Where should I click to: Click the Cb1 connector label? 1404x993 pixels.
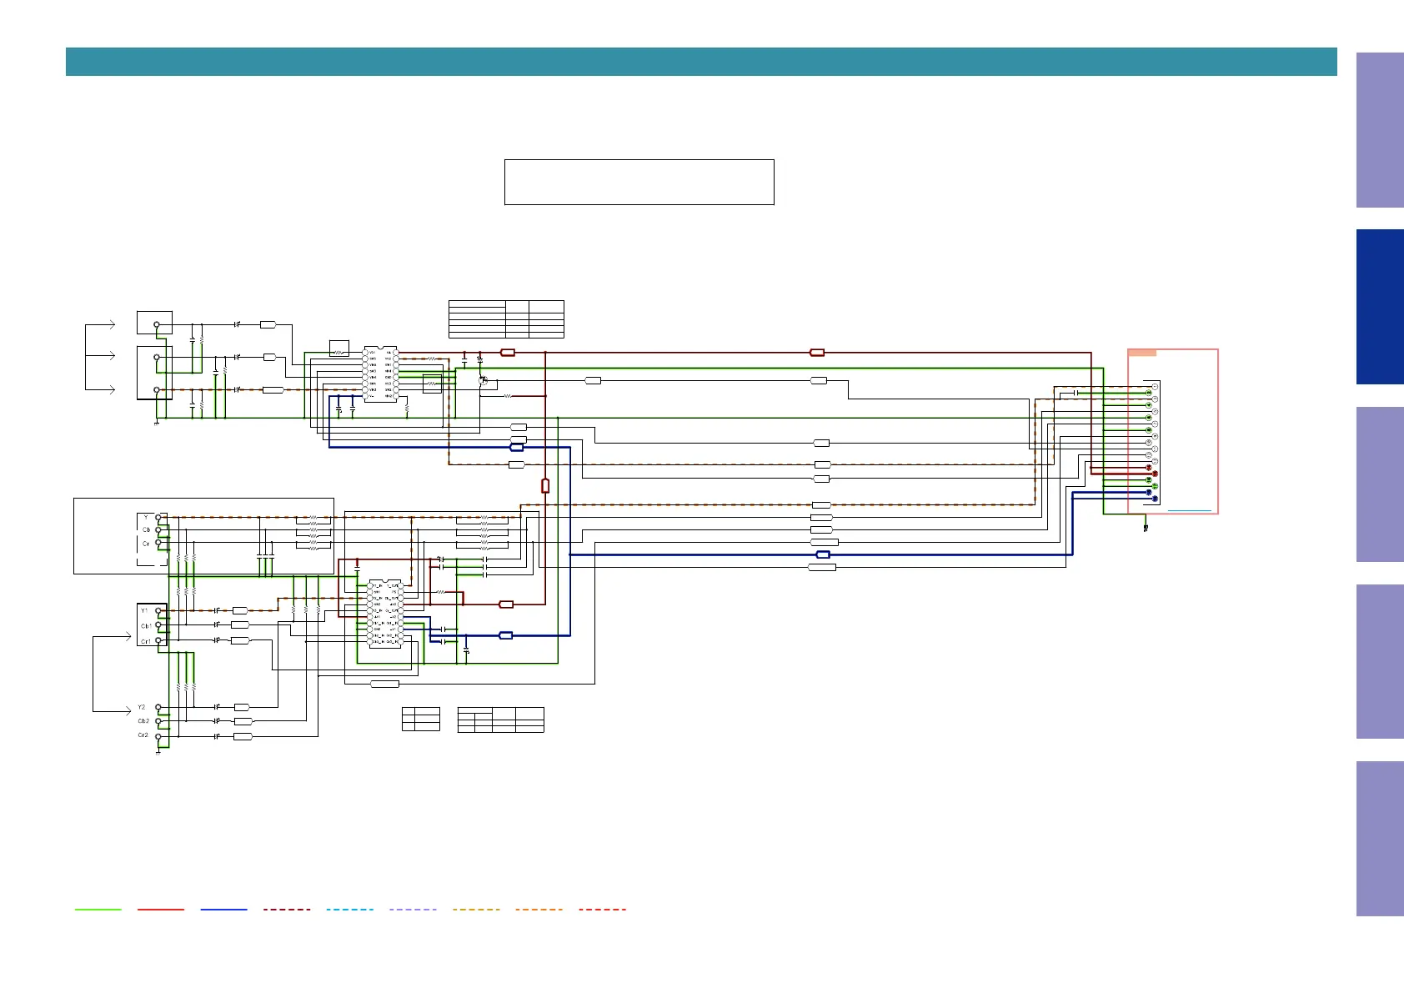[x=146, y=626]
